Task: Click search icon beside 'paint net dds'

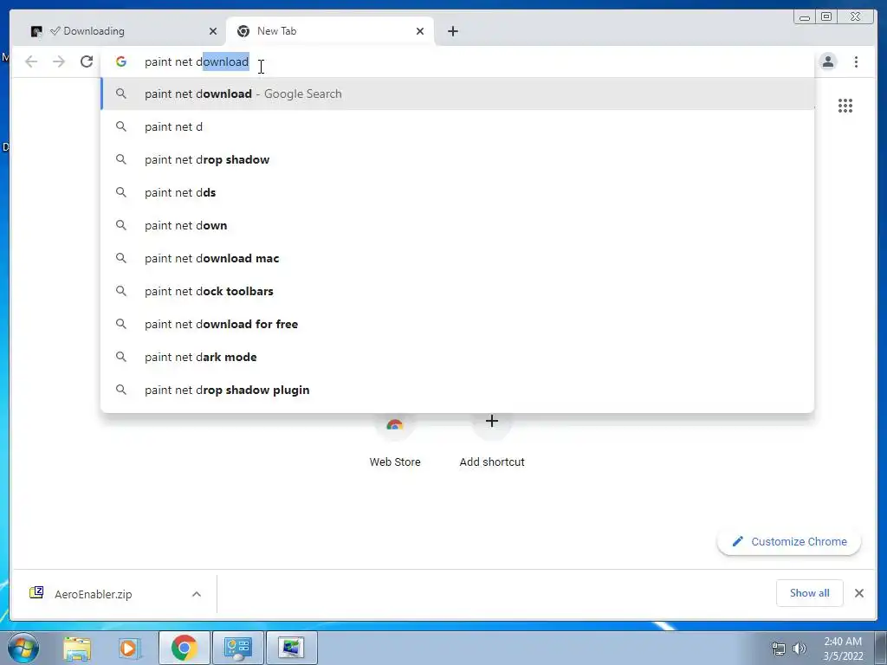Action: tap(121, 192)
